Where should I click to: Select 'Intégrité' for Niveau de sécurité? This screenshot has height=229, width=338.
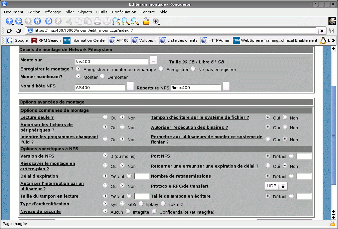(x=128, y=211)
